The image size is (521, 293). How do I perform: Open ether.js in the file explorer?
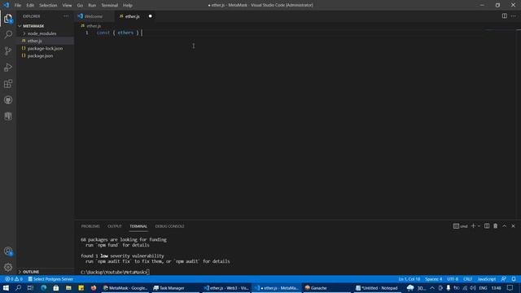(x=34, y=41)
